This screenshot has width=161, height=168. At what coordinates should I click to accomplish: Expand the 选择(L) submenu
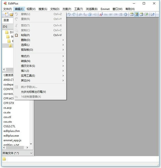40,45
